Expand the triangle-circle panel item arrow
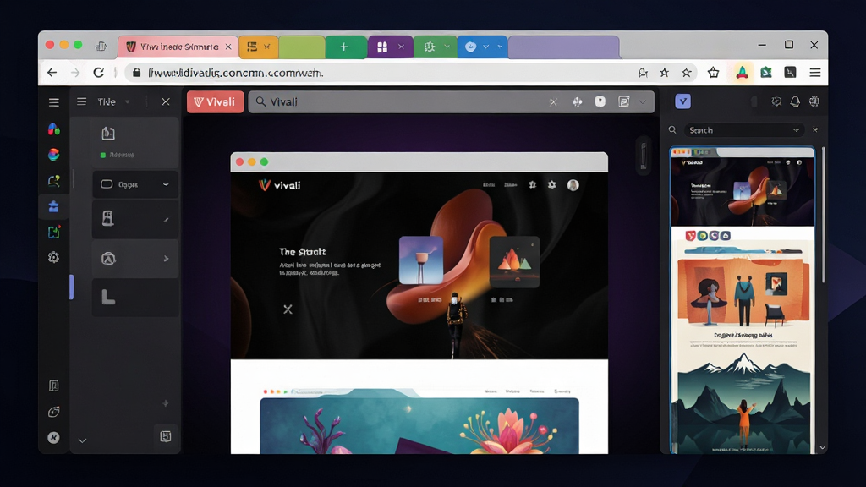The height and width of the screenshot is (487, 866). [167, 259]
